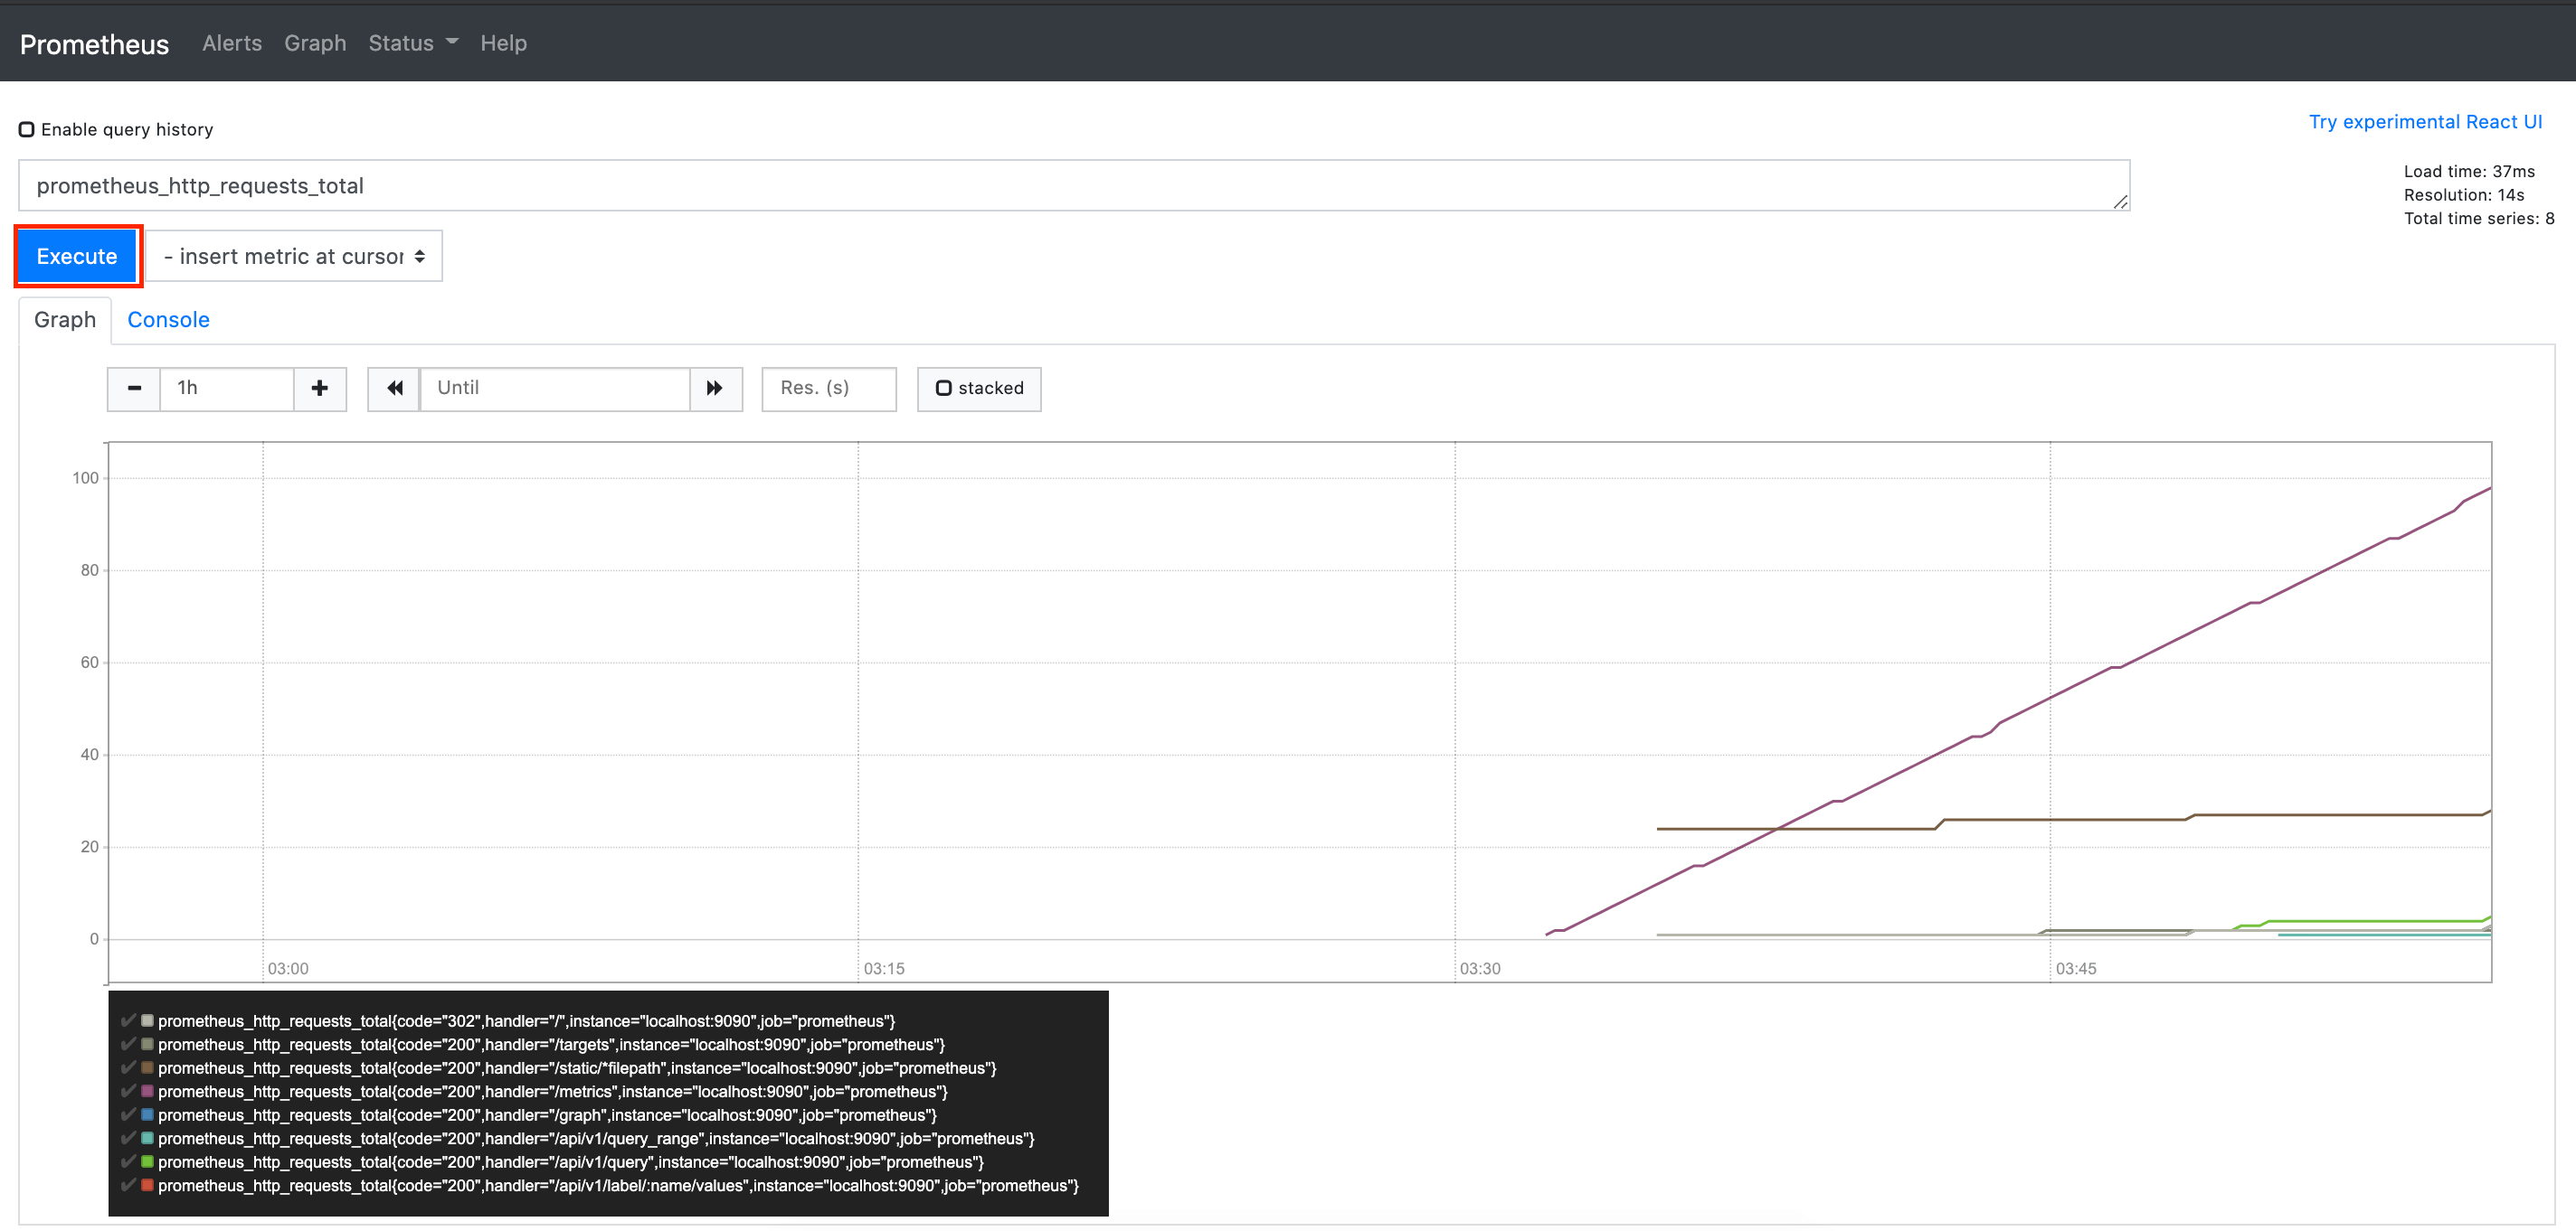Click the gray swatch for handler "/" series
The width and height of the screenshot is (2576, 1231).
tap(147, 1020)
